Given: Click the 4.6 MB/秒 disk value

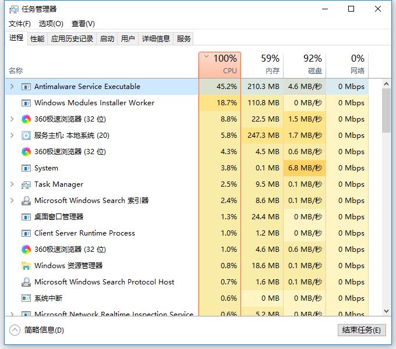Looking at the screenshot, I should [x=305, y=87].
